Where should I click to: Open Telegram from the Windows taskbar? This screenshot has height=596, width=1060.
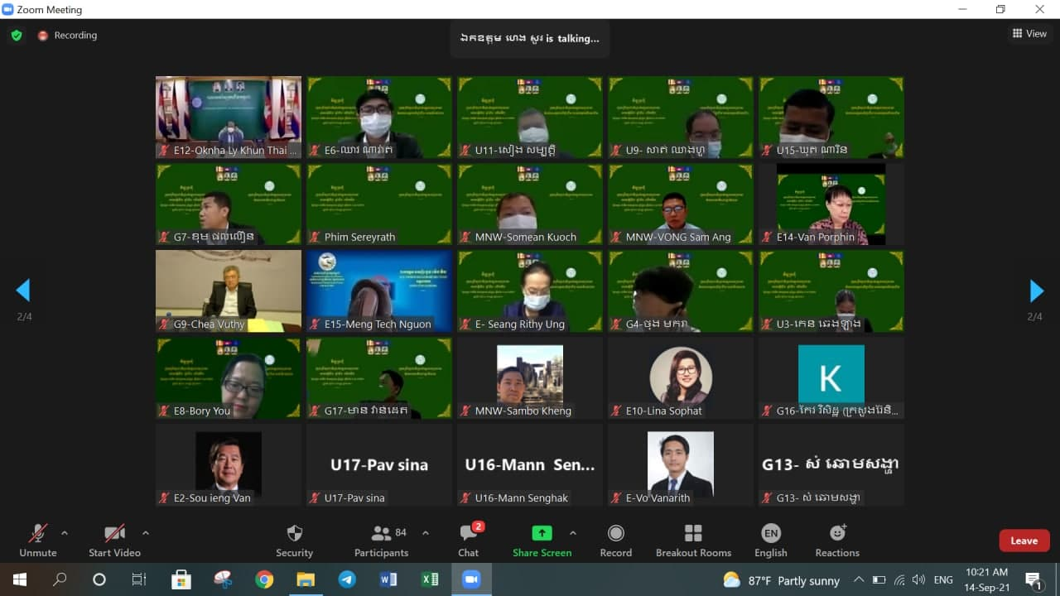(x=347, y=579)
